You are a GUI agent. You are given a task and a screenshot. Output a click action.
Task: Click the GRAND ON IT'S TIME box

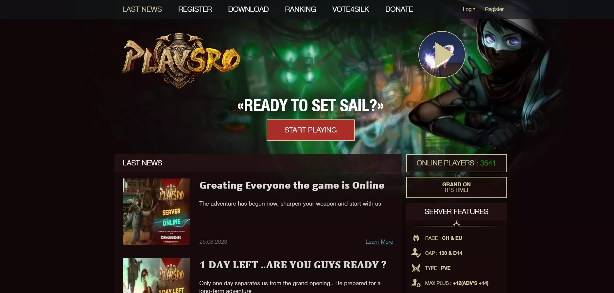pyautogui.click(x=456, y=187)
